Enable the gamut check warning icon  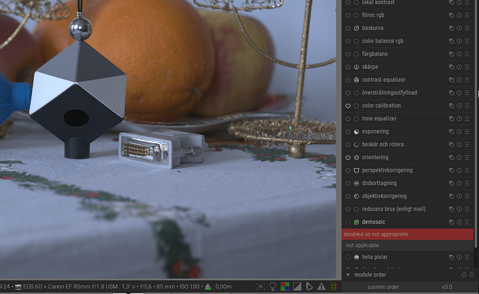point(320,286)
